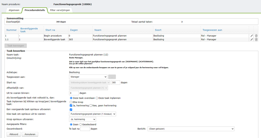Select the Proceduredetails tab
Screen dimensions: 261x138
pyautogui.click(x=35, y=10)
